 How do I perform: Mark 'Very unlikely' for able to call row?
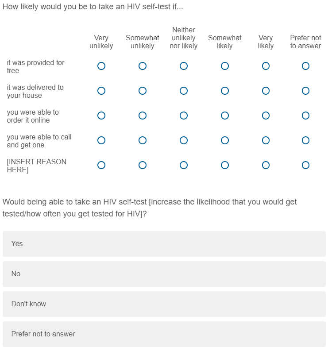tap(101, 140)
